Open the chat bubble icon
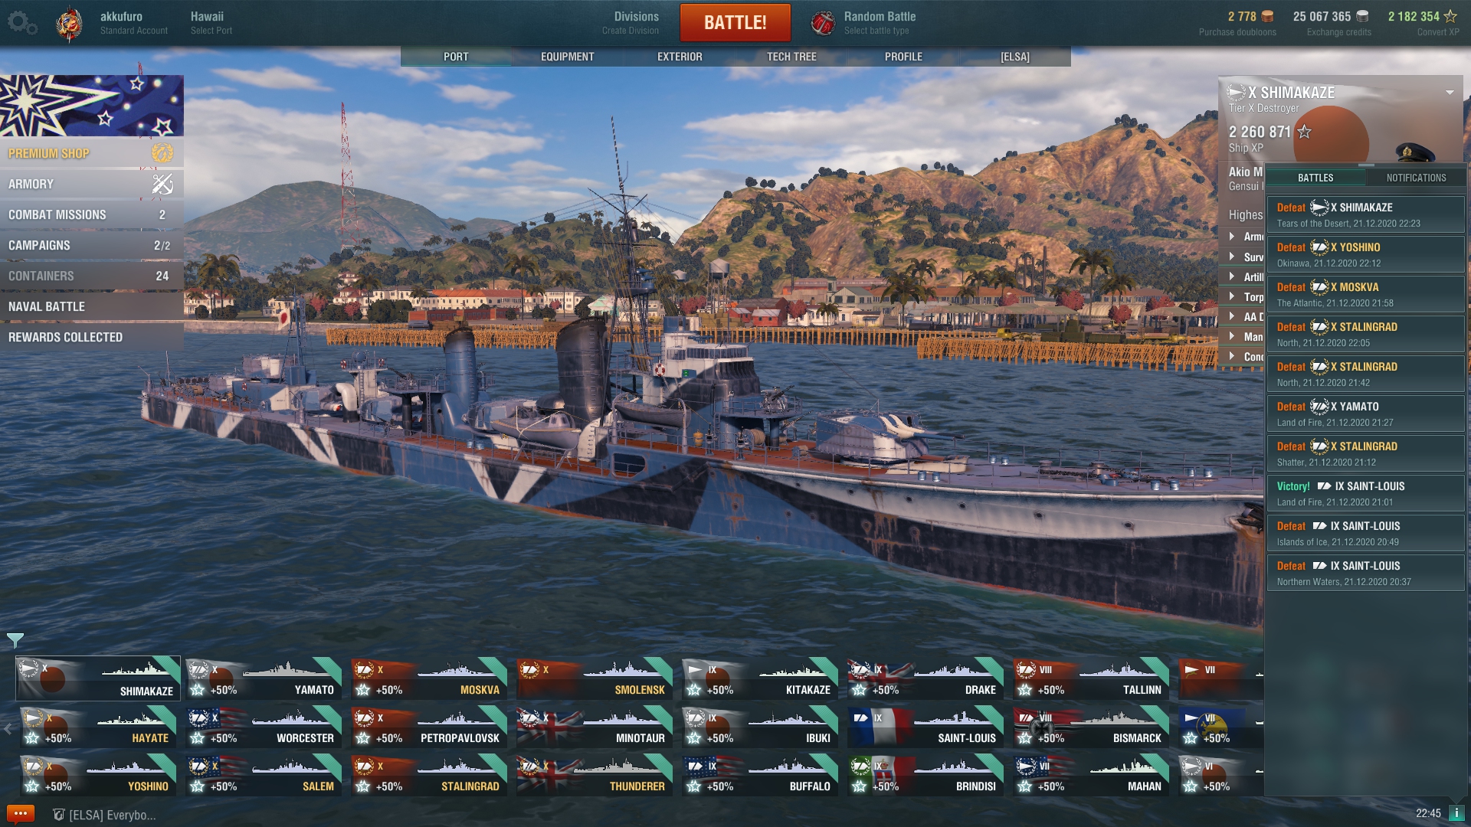 tap(20, 814)
